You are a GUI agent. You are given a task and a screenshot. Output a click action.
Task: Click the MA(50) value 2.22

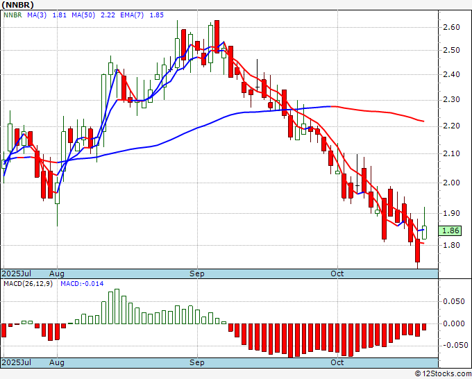coord(108,15)
